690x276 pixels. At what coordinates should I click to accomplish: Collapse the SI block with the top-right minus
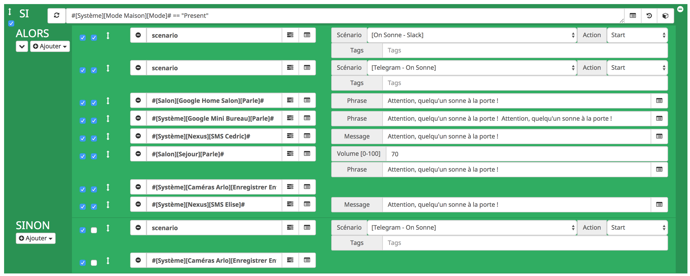coord(680,9)
